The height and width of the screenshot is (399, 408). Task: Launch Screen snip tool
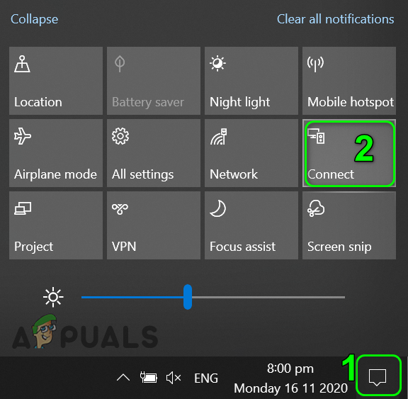pos(349,225)
